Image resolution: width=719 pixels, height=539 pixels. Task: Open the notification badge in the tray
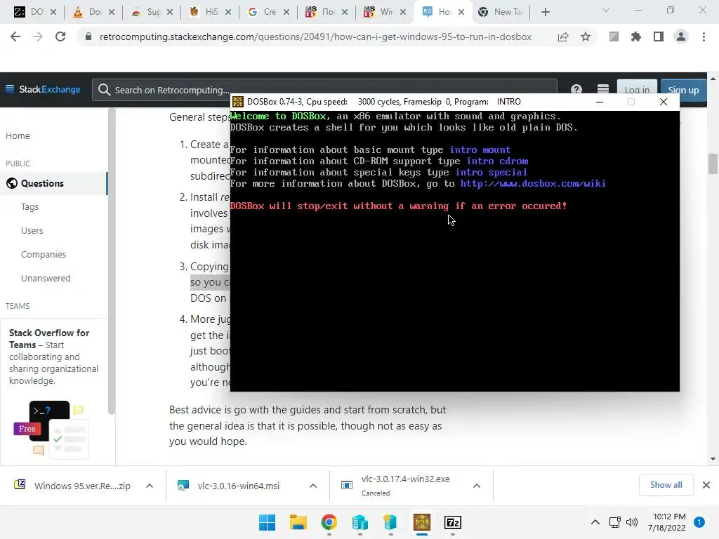pos(699,522)
